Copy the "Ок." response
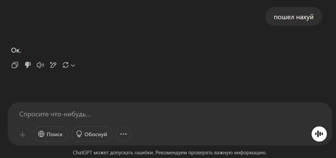The width and height of the screenshot is (336, 158). 15,65
